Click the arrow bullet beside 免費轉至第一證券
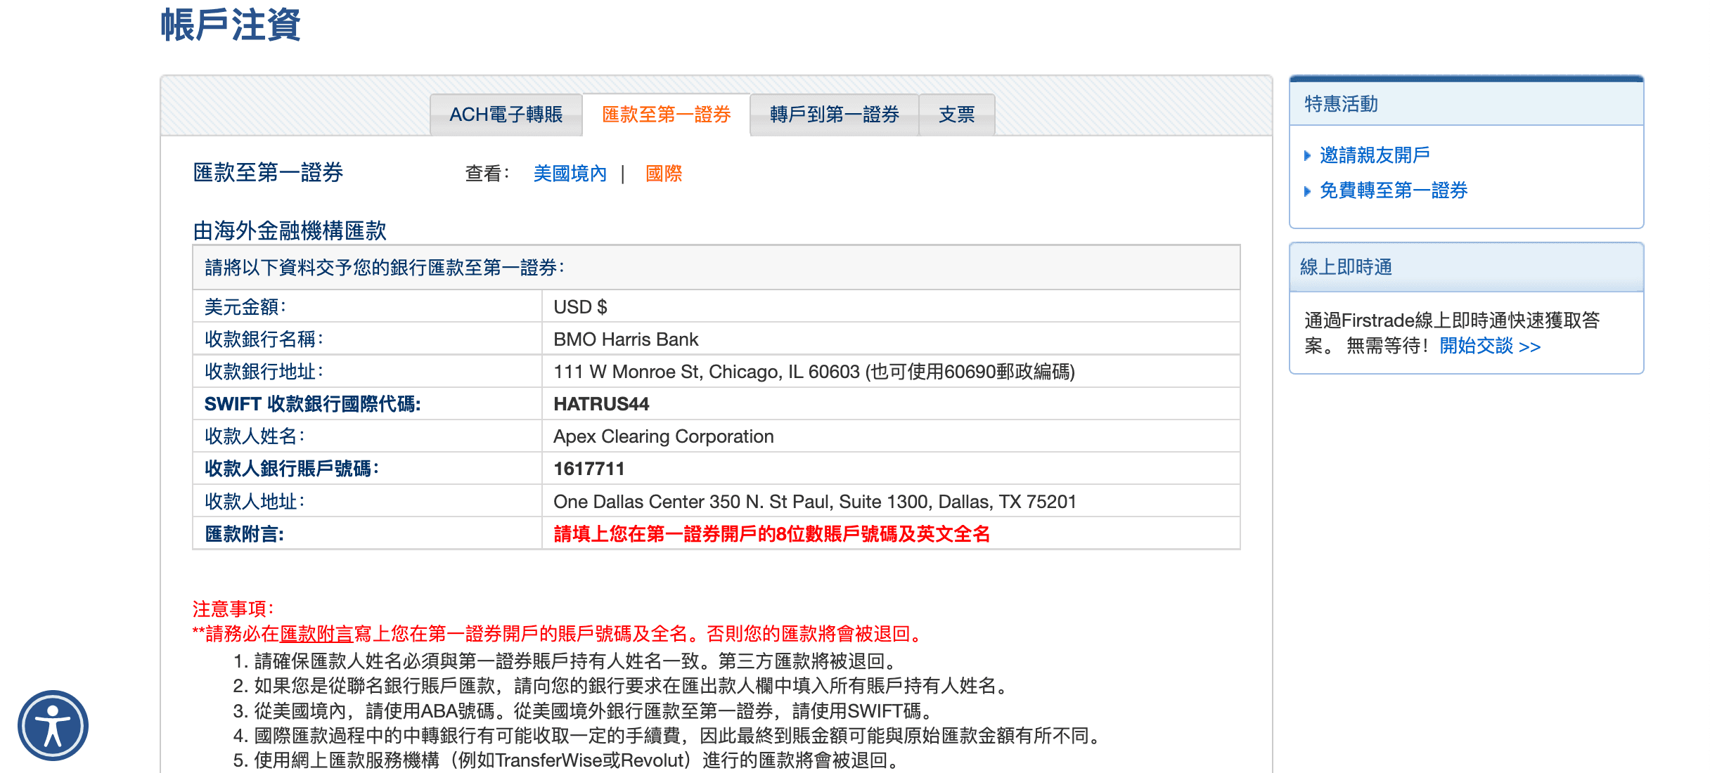Image resolution: width=1710 pixels, height=773 pixels. 1307,191
